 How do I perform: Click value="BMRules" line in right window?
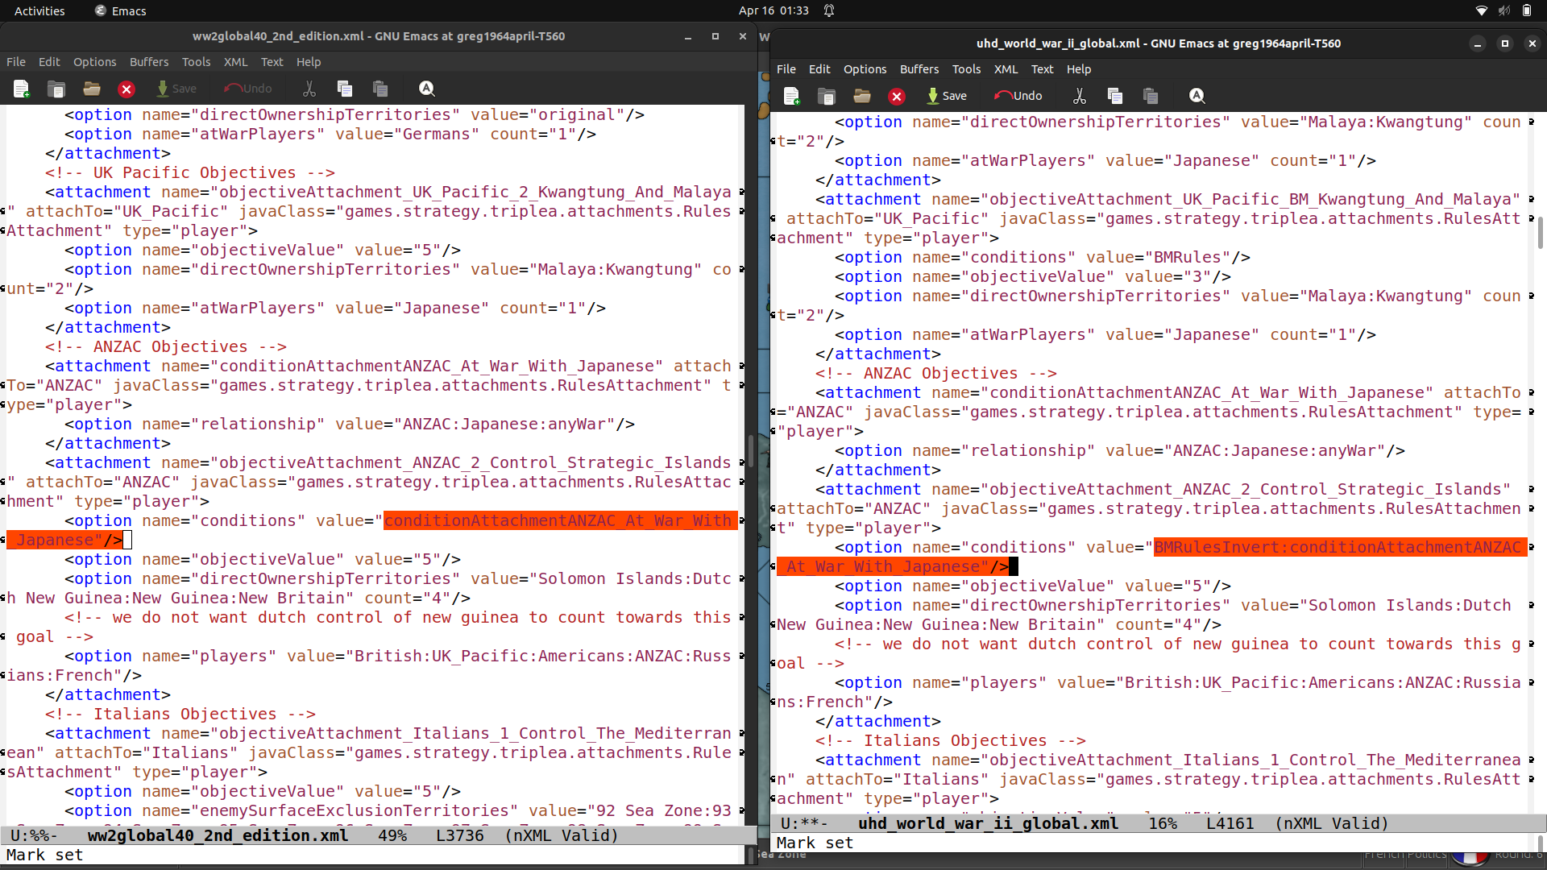tap(1043, 257)
